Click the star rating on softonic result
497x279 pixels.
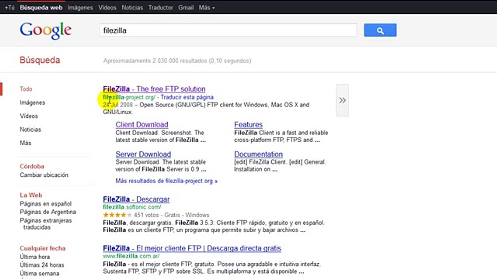pos(118,215)
